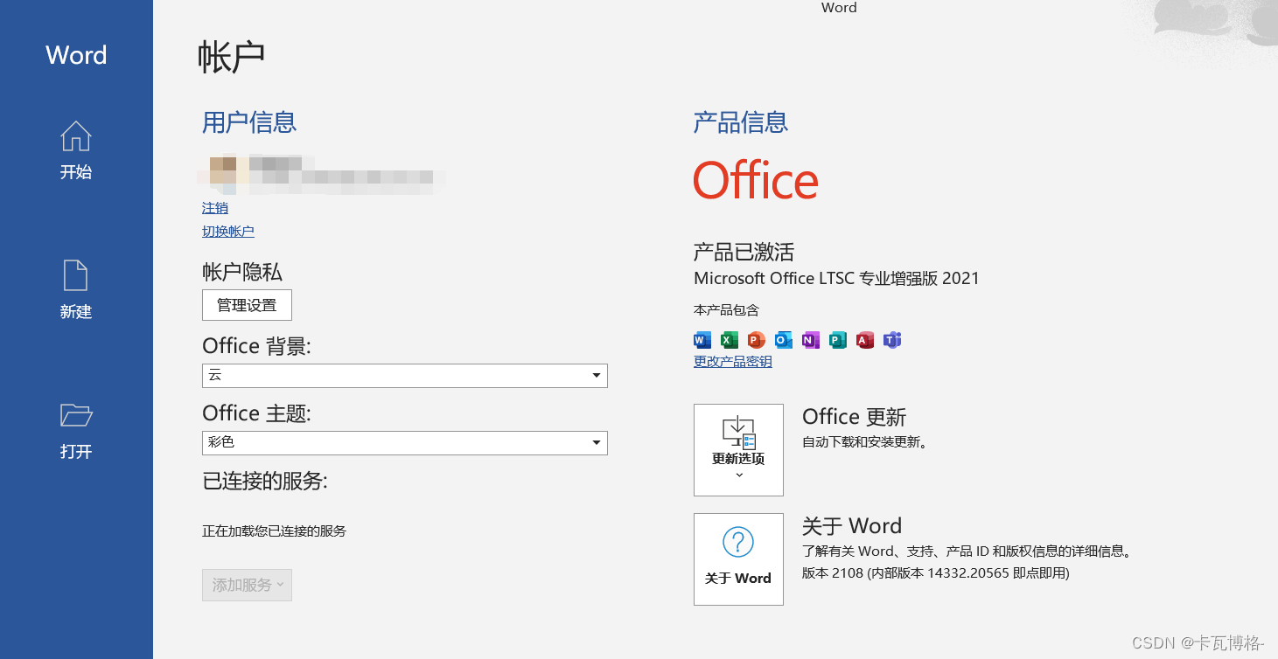Click the Office 更新 heading
Screen dimensions: 1278x659
[x=855, y=417]
